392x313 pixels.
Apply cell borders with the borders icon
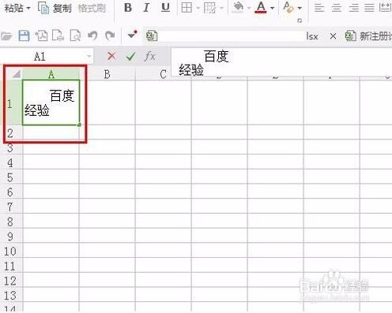pos(187,8)
